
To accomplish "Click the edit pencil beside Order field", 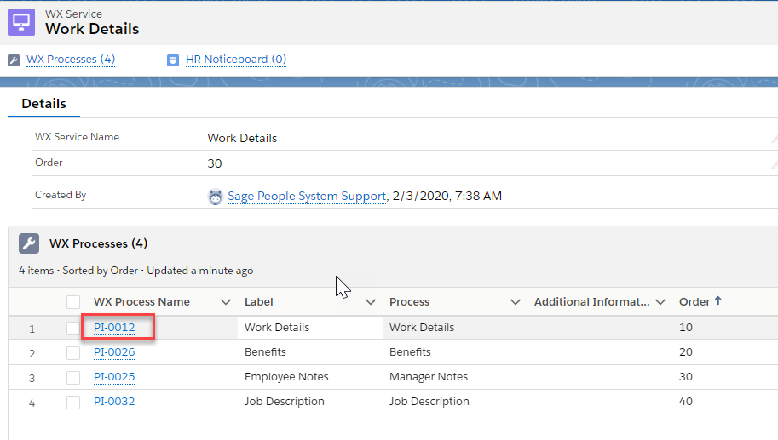I will (774, 163).
